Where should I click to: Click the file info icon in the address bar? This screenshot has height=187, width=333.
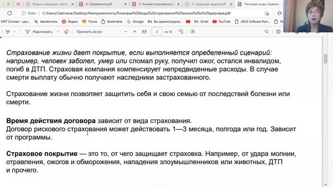click(23, 13)
